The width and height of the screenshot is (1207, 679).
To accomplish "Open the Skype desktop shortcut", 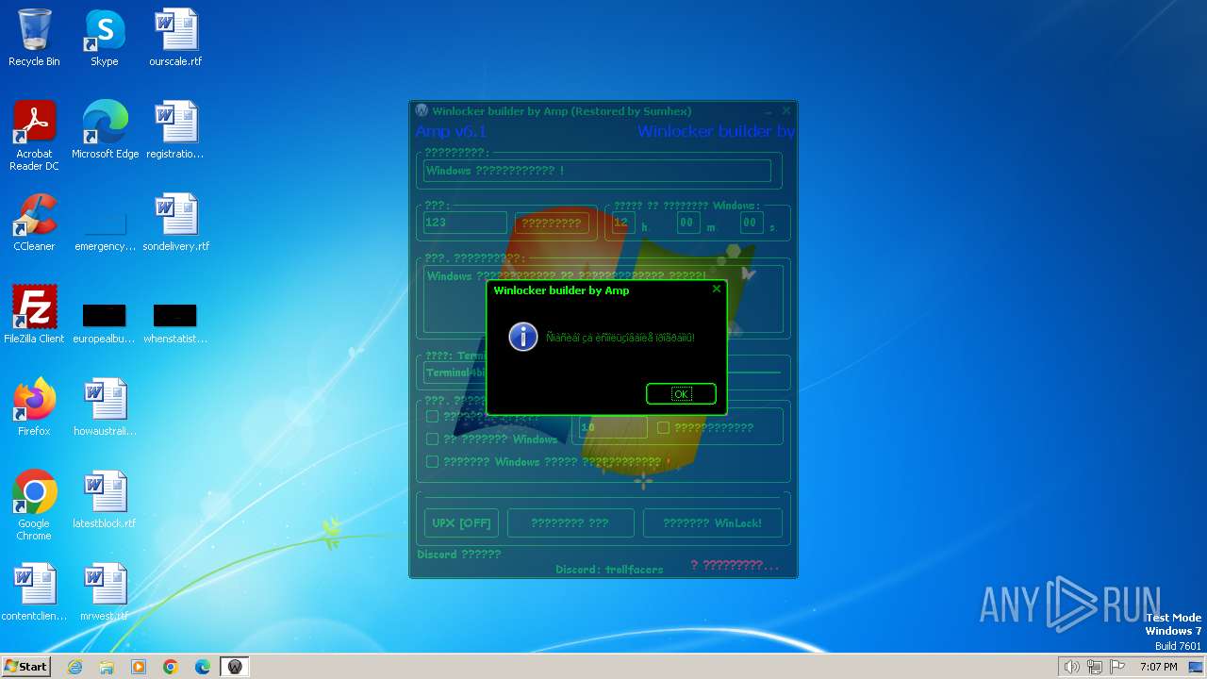I will click(105, 38).
